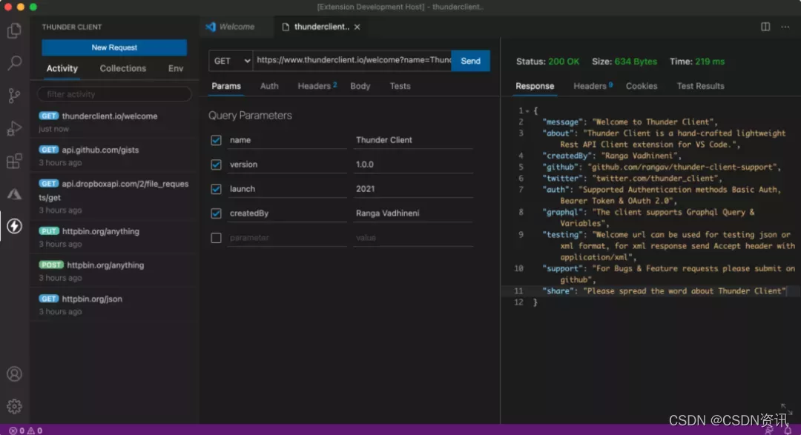This screenshot has width=801, height=435.
Task: Open the request Headers tab
Action: 317,86
